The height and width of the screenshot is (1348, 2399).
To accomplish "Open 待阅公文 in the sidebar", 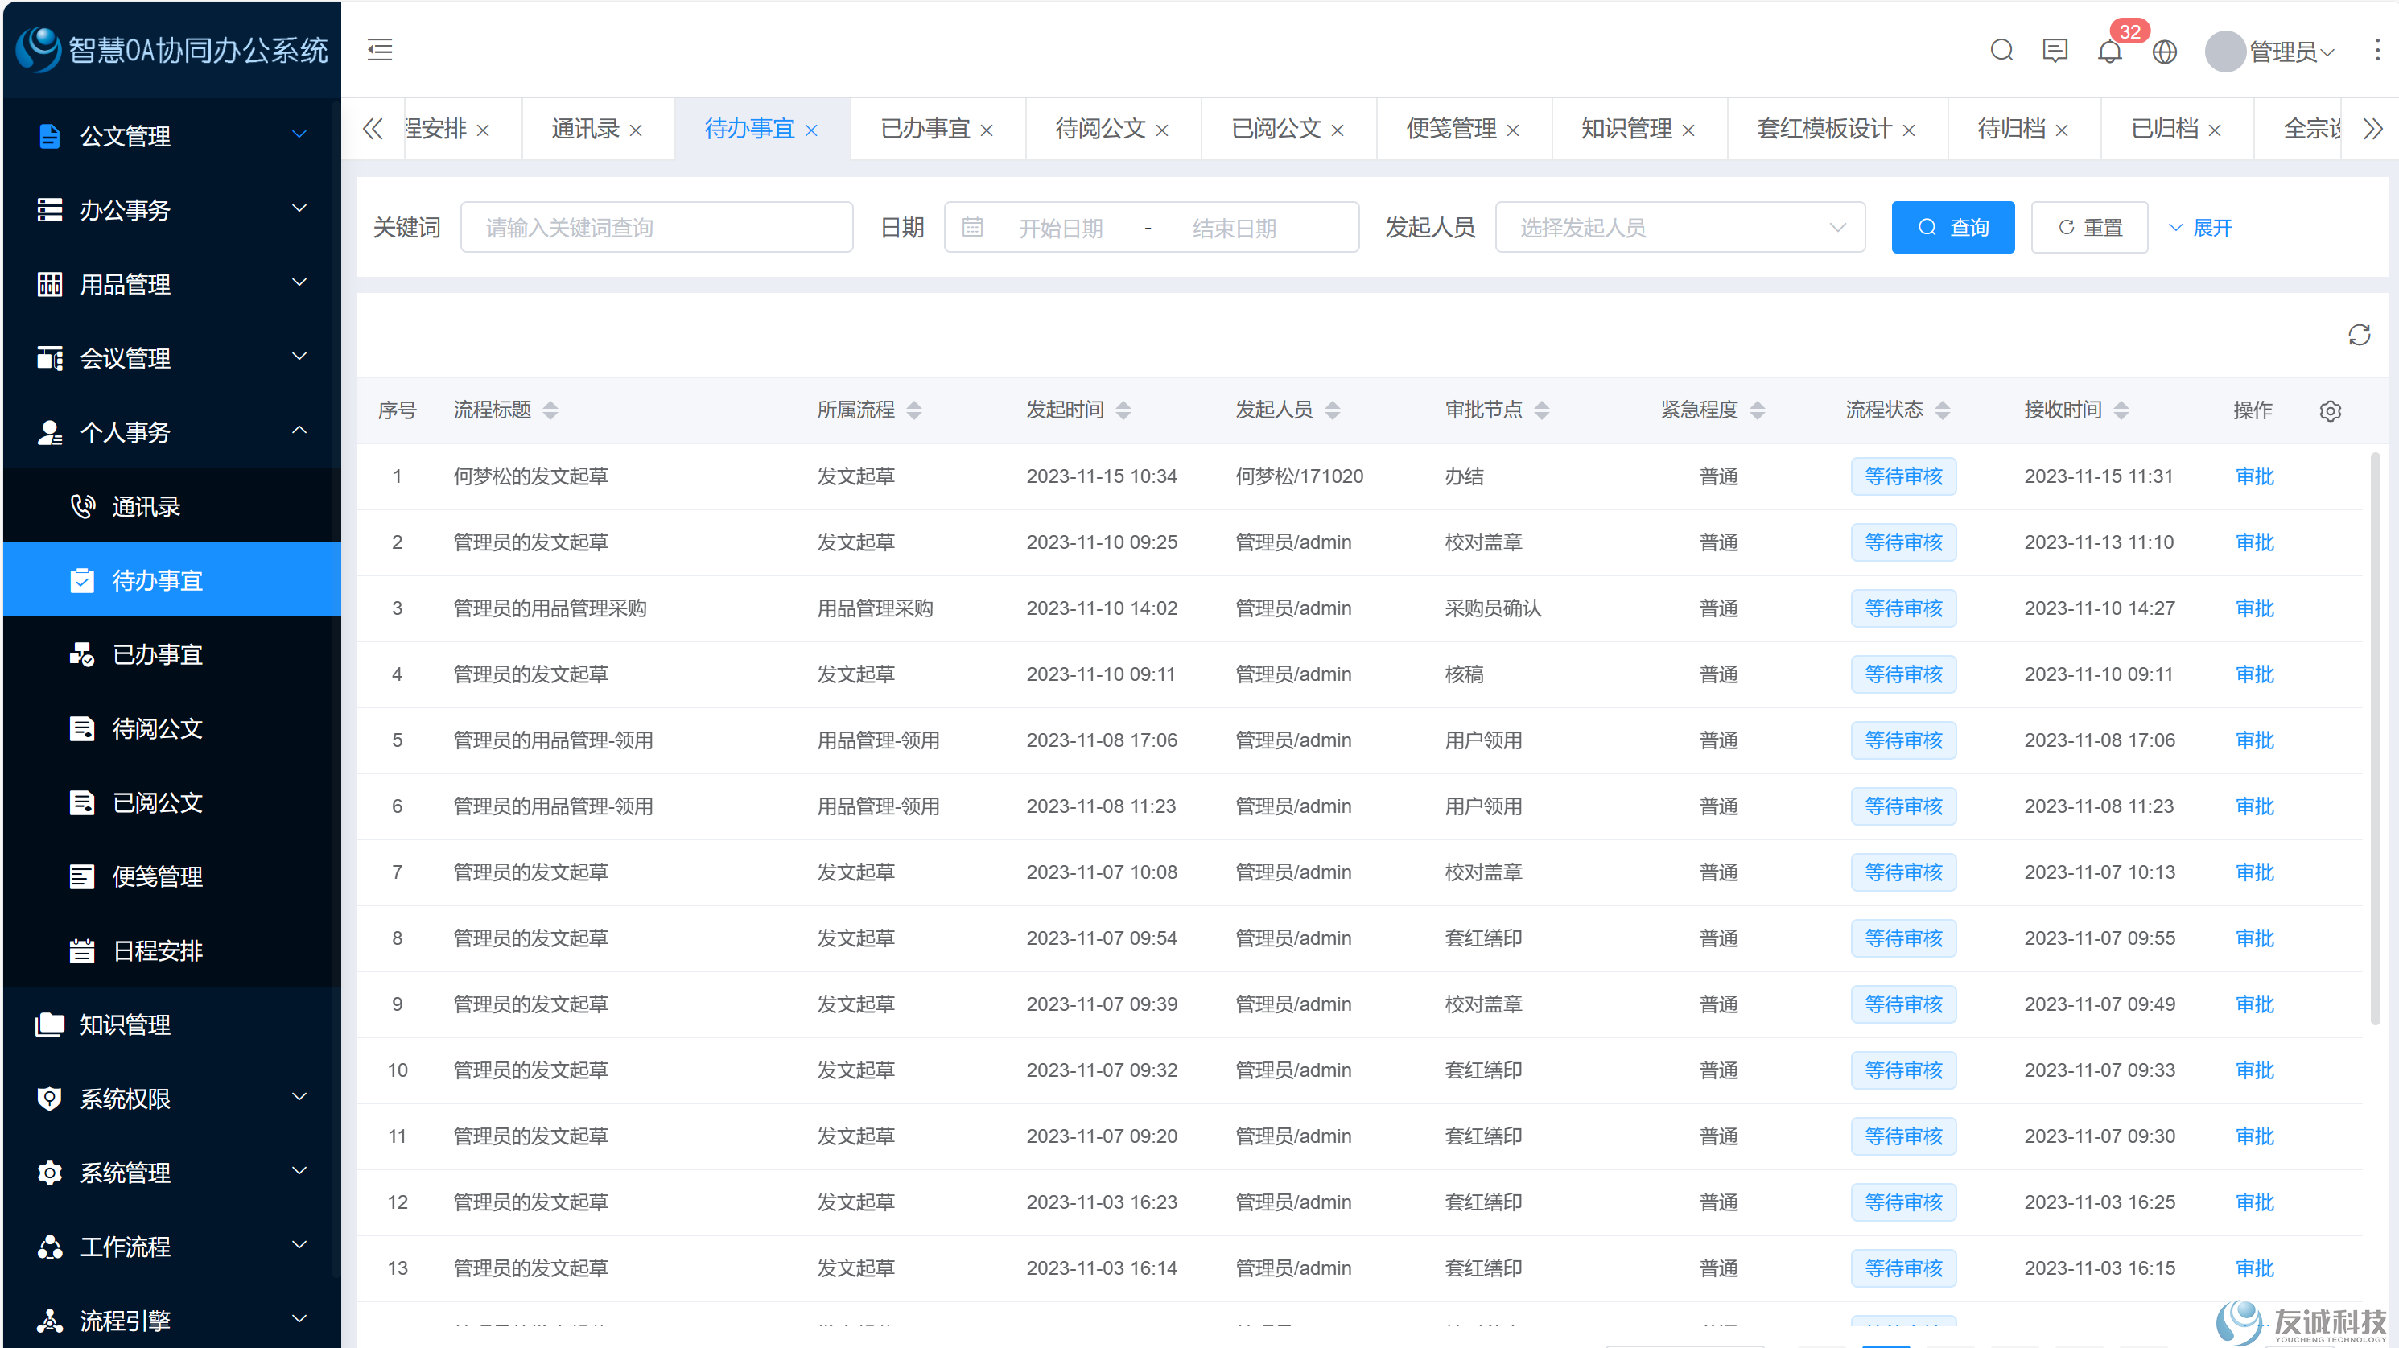I will pos(172,728).
